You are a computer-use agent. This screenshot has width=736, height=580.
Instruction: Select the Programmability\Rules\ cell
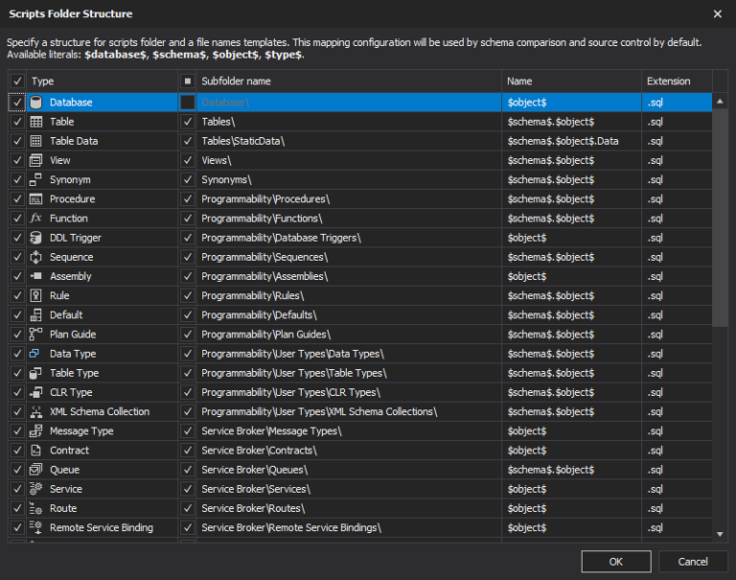click(x=349, y=295)
